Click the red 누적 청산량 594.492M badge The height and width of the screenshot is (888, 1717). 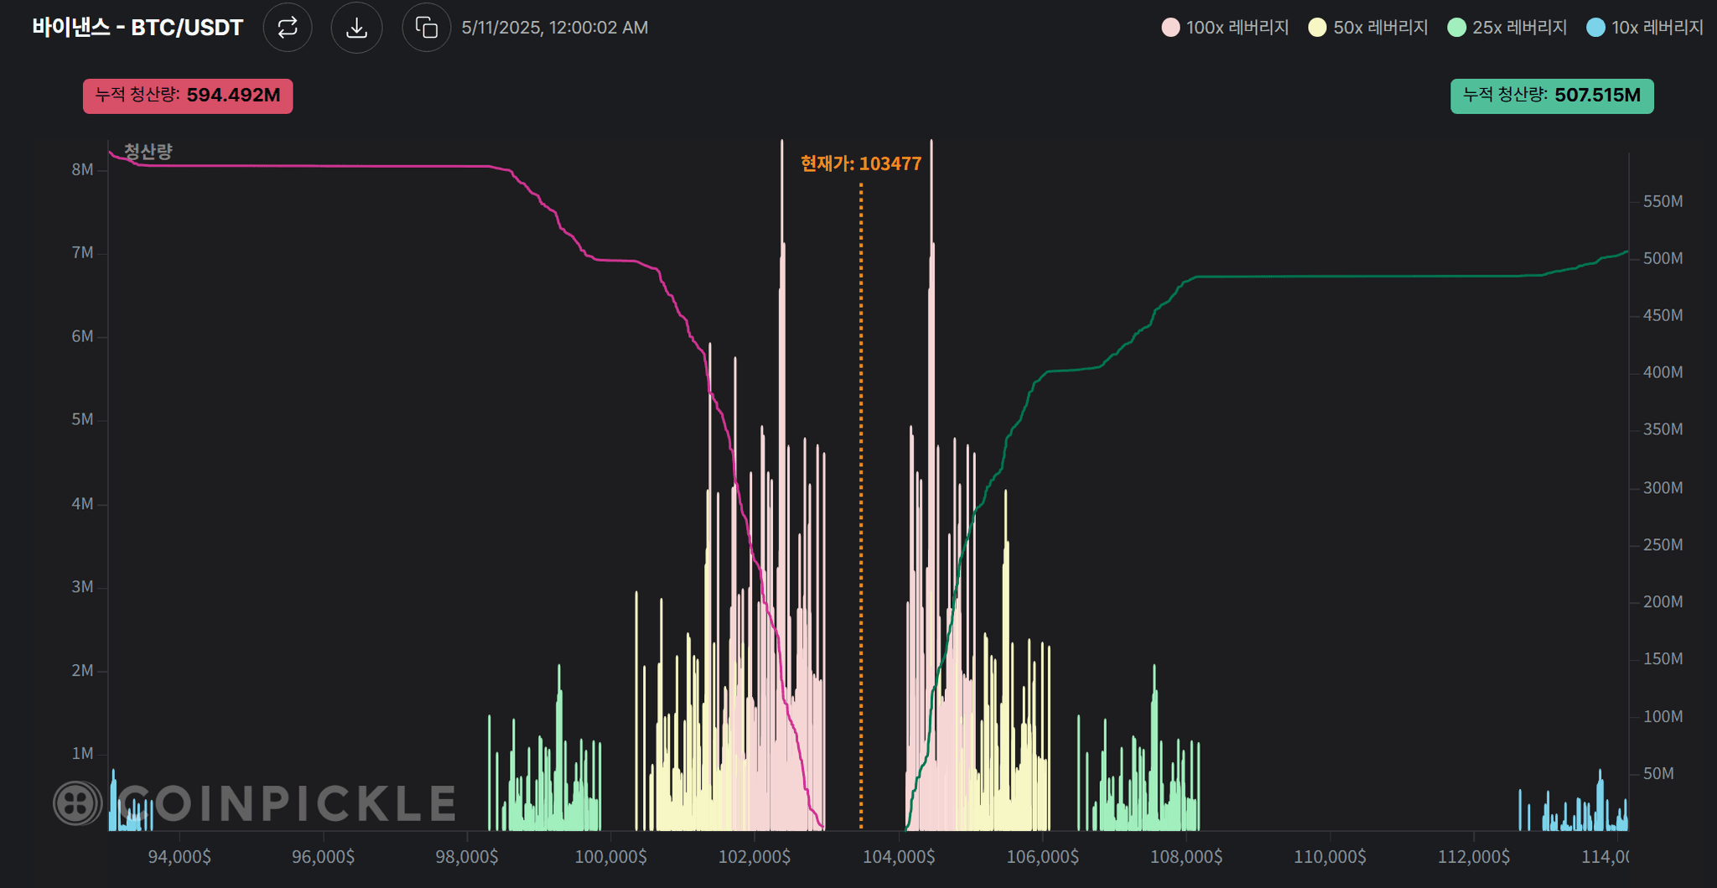[x=188, y=96]
